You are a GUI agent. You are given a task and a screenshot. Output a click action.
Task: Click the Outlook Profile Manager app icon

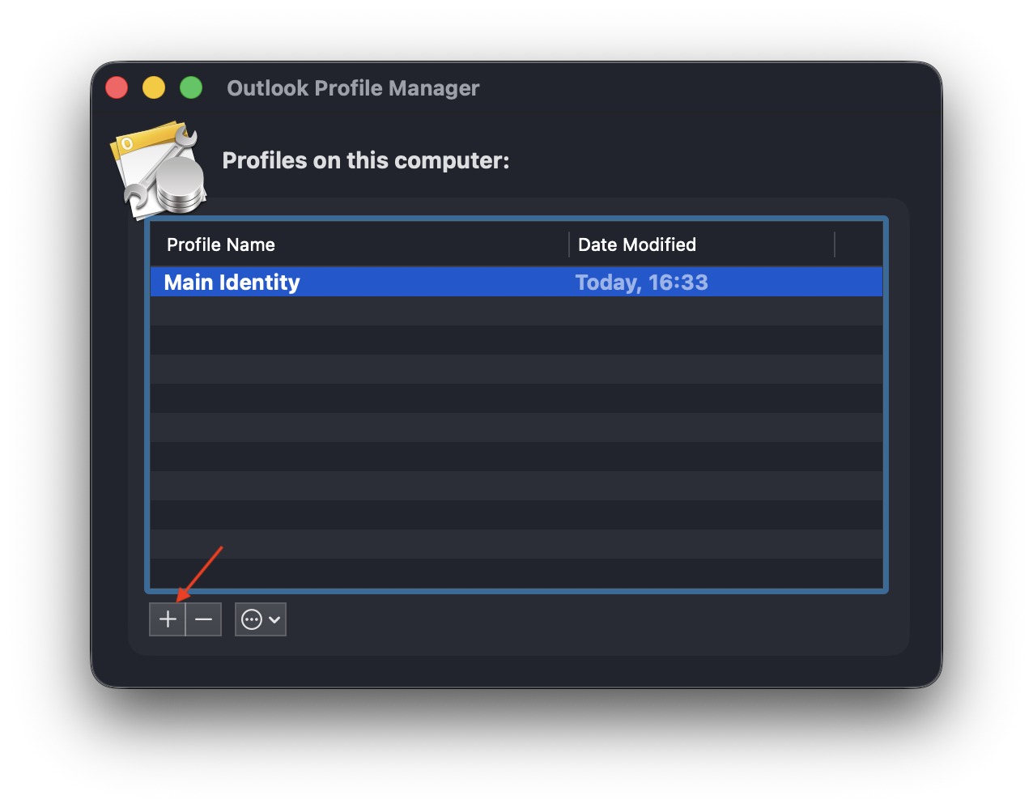[x=159, y=170]
